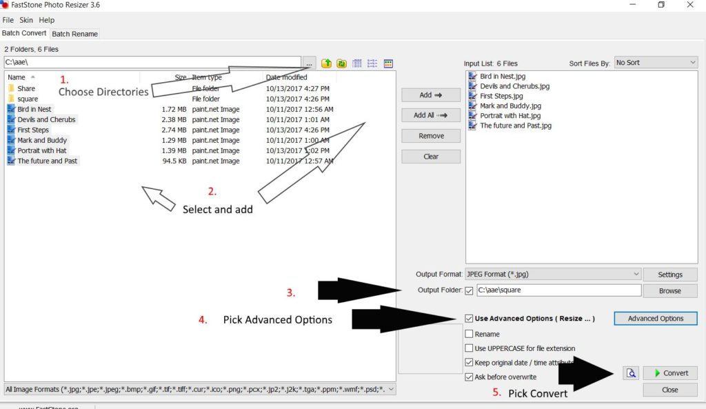The width and height of the screenshot is (706, 409).
Task: Click the Share folder icon
Action: [11, 88]
